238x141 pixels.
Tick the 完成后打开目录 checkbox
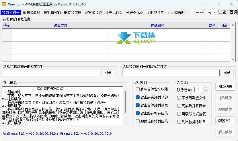click(179, 106)
